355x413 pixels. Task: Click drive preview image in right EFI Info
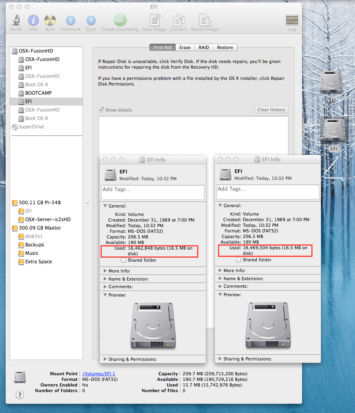[268, 325]
